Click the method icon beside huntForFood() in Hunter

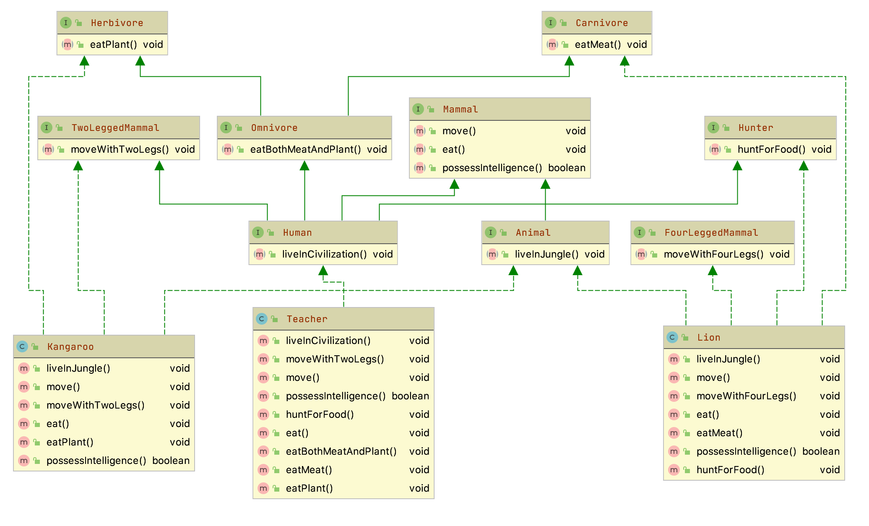[x=715, y=149]
